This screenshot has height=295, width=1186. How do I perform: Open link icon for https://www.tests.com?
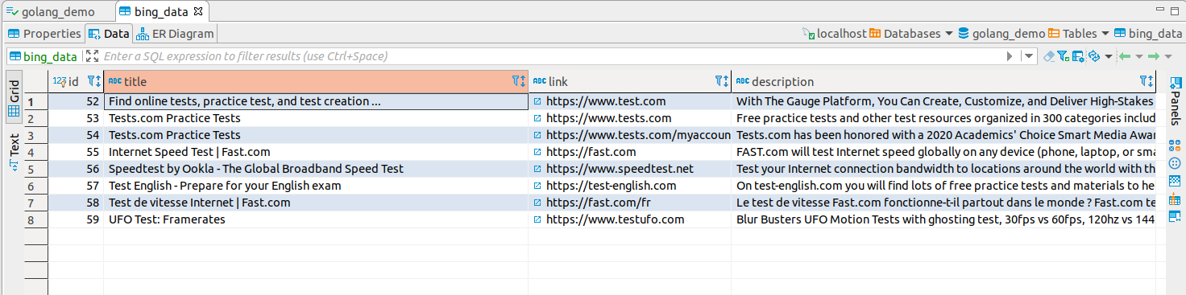[x=537, y=118]
